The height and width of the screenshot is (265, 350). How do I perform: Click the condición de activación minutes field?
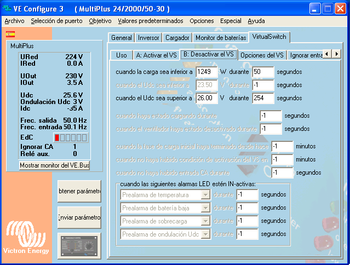click(282, 159)
